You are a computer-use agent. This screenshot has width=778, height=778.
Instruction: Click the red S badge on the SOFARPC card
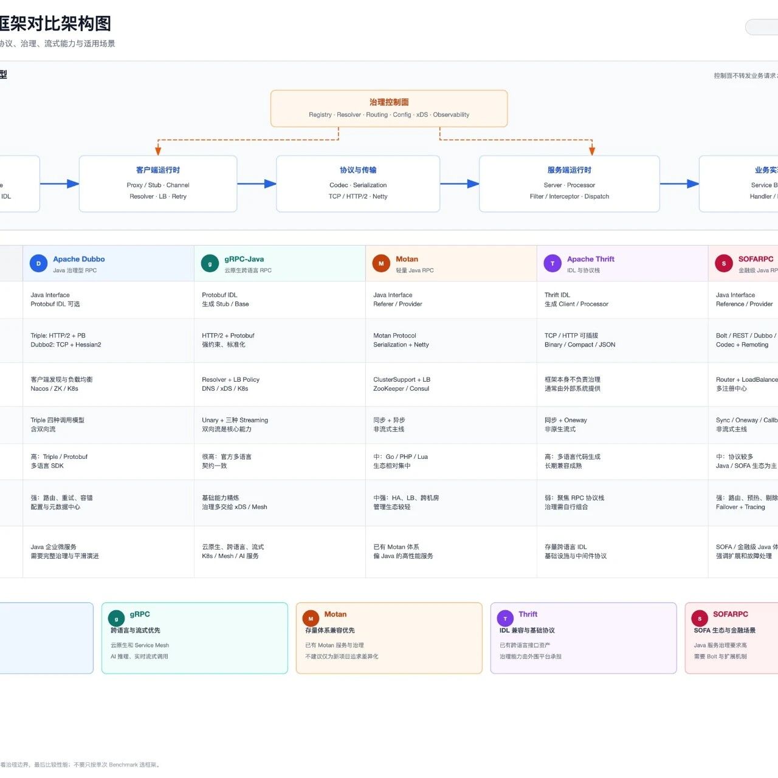point(700,619)
